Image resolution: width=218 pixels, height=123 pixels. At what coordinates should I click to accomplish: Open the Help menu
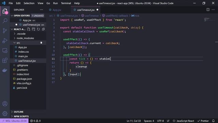click(x=77, y=3)
